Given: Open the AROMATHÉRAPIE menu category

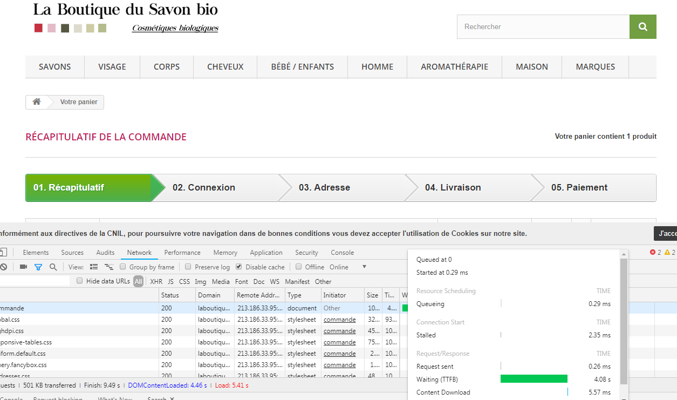Looking at the screenshot, I should [x=454, y=67].
